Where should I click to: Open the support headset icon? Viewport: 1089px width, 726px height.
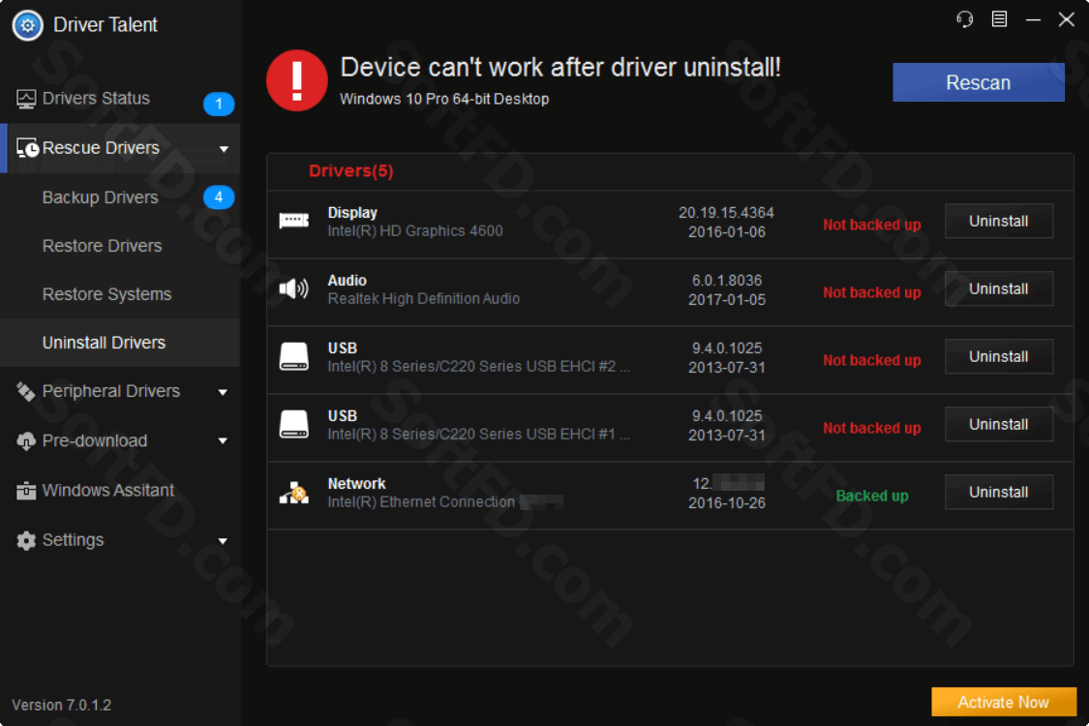[965, 18]
